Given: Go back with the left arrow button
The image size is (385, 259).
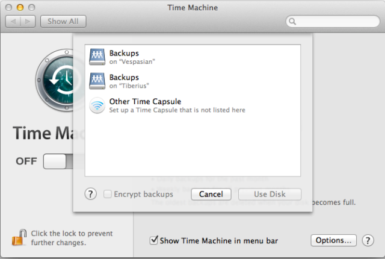Looking at the screenshot, I should click(x=13, y=21).
